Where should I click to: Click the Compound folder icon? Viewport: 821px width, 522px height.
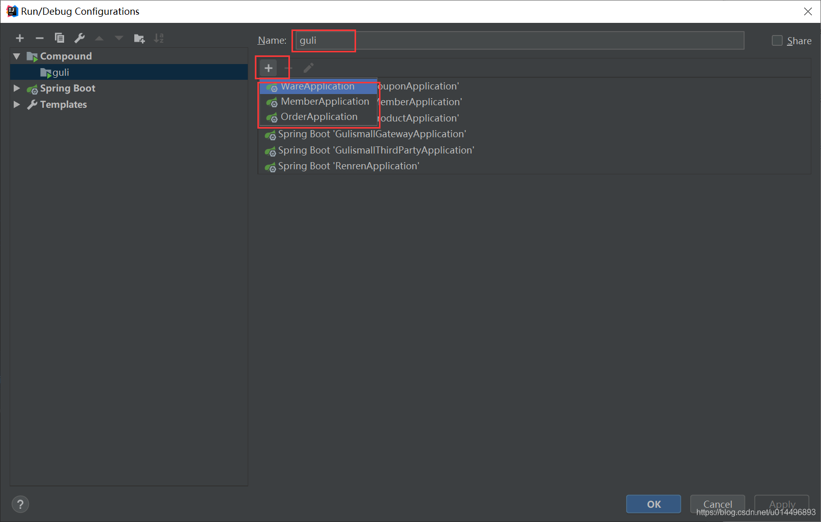(x=32, y=56)
